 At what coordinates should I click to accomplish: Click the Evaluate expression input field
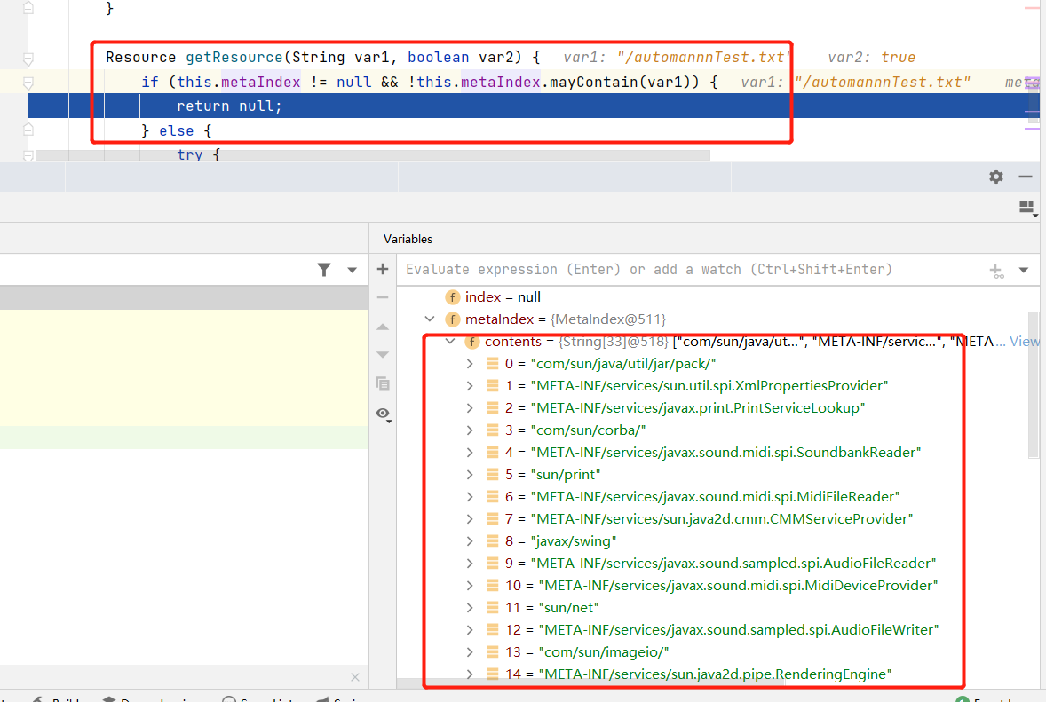[x=693, y=270]
